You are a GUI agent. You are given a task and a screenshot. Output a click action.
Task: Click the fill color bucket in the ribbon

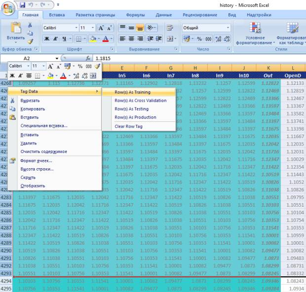pos(92,38)
